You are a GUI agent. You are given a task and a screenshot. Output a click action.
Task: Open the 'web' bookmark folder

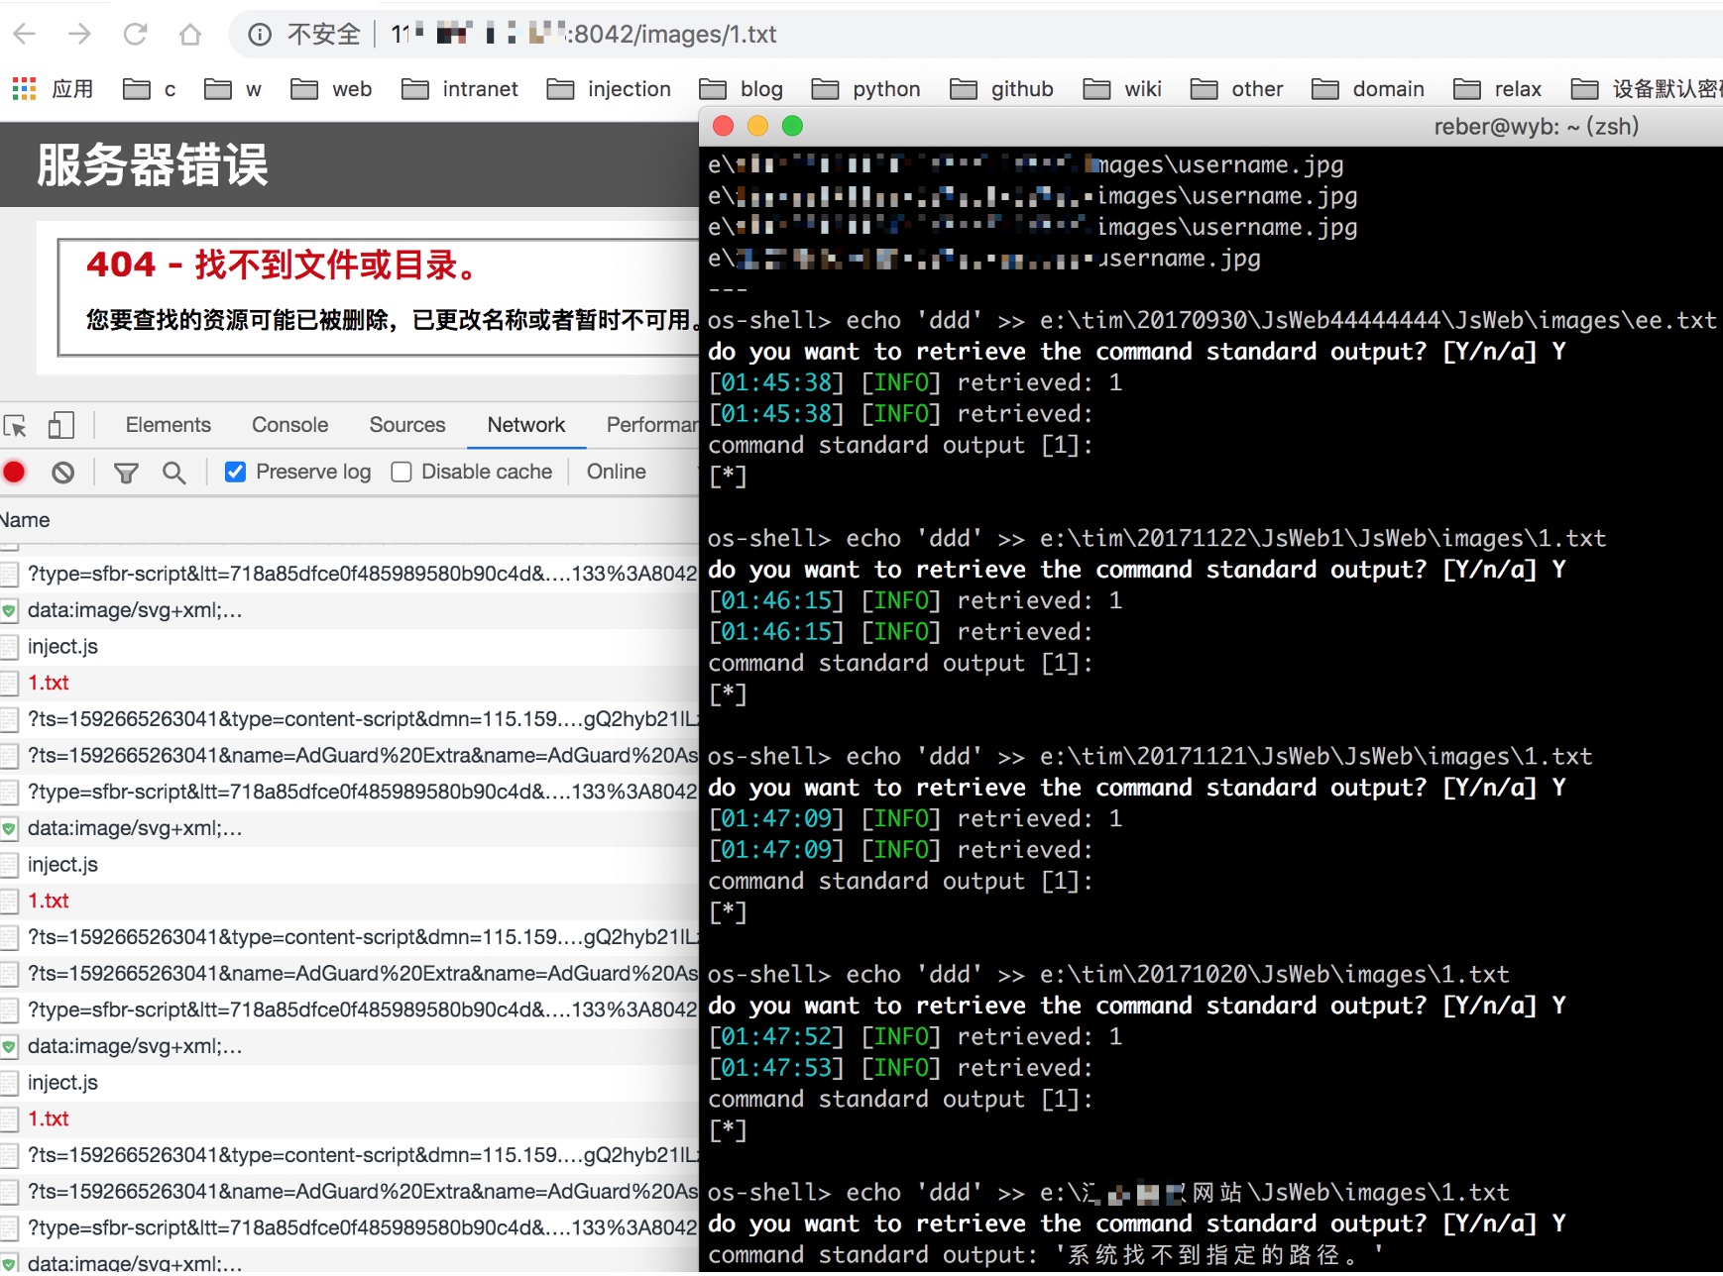pos(332,89)
